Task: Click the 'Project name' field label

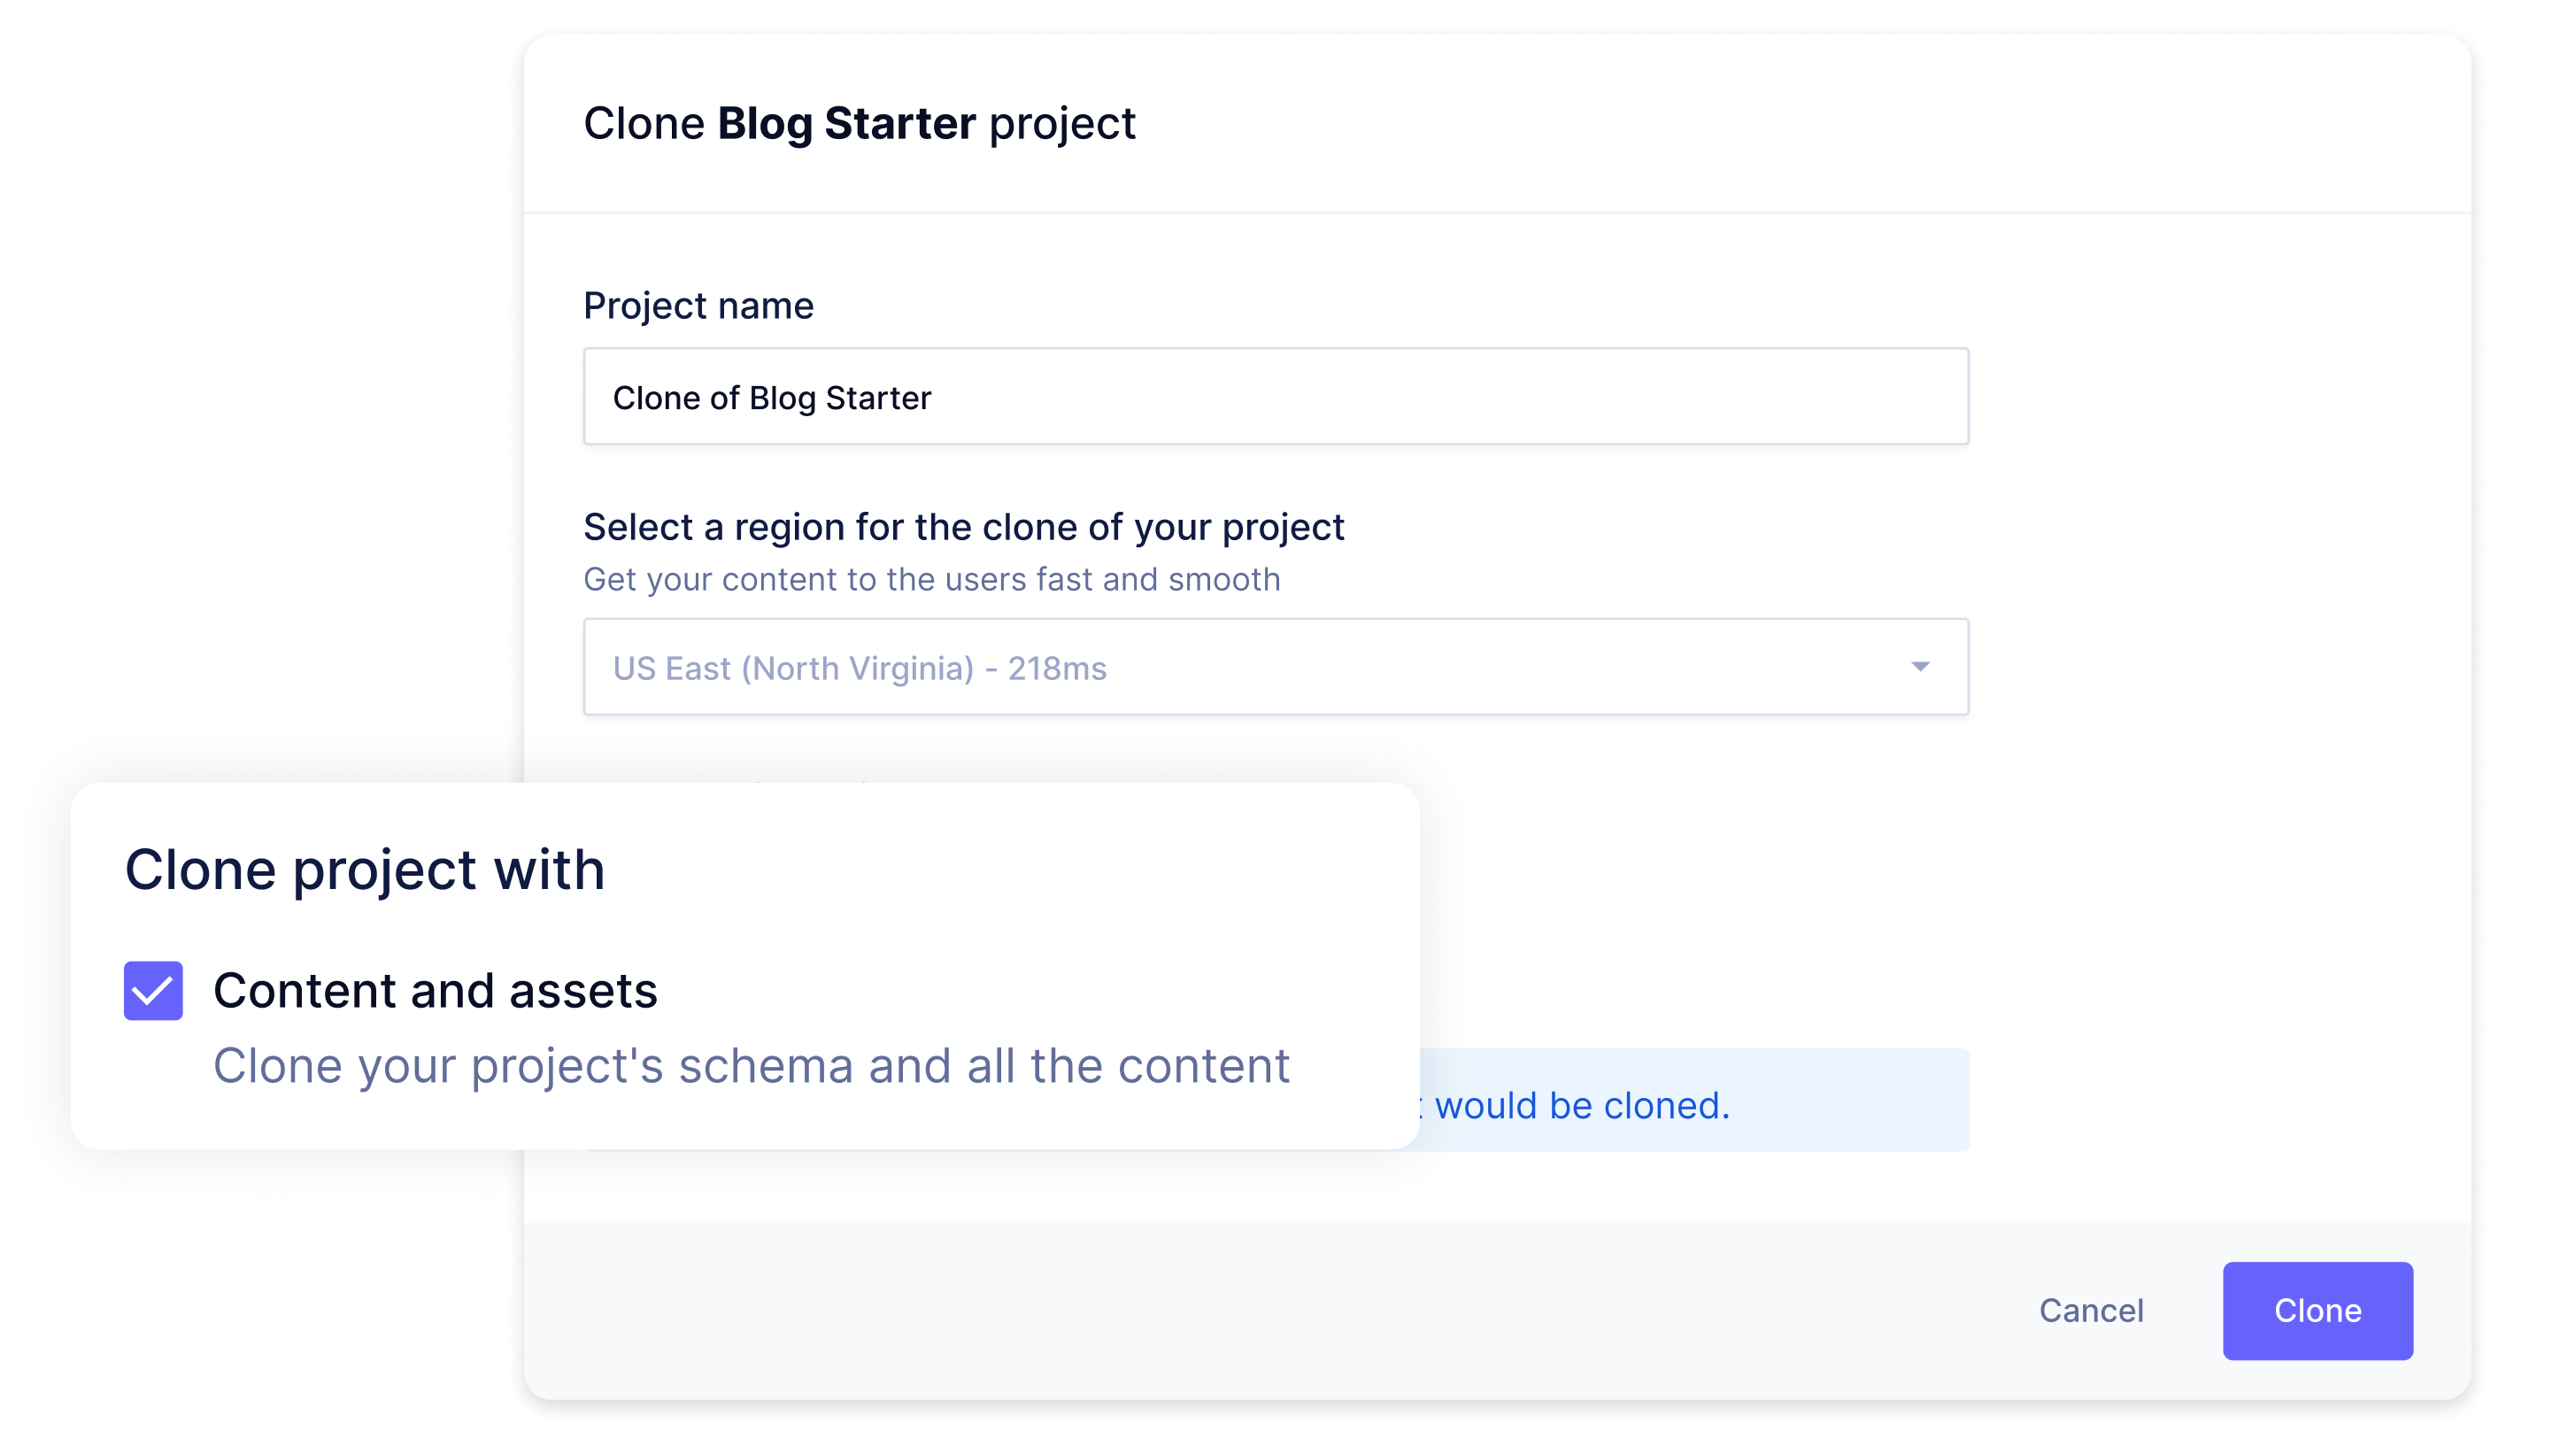Action: 698,306
